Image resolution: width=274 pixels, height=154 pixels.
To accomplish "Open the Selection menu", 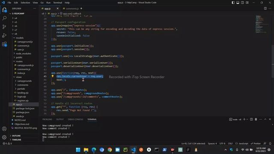I will [25, 3].
